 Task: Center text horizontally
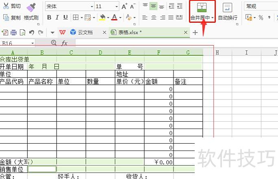(x=154, y=17)
